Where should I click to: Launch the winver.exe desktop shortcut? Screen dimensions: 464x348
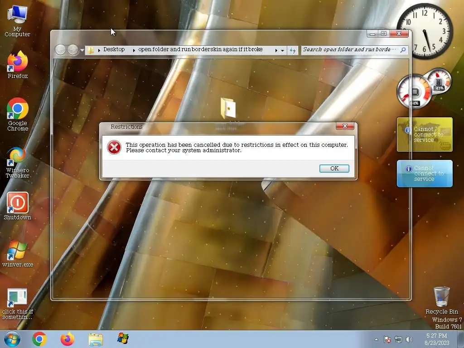pyautogui.click(x=18, y=254)
